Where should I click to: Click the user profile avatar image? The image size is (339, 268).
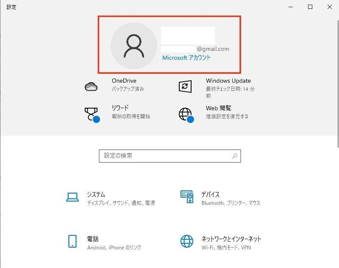tap(133, 45)
